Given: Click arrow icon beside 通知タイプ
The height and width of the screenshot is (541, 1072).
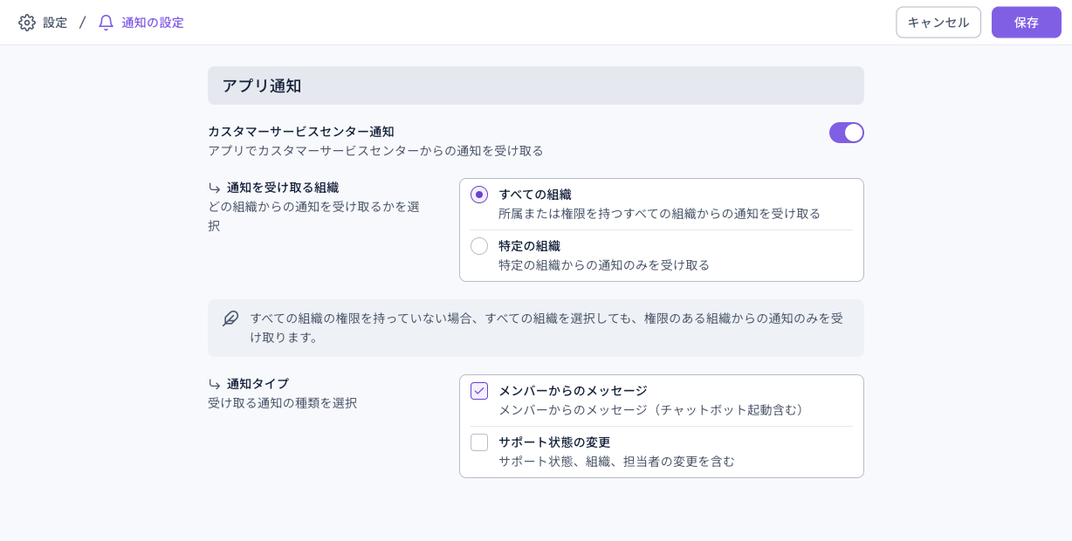Looking at the screenshot, I should tap(215, 384).
